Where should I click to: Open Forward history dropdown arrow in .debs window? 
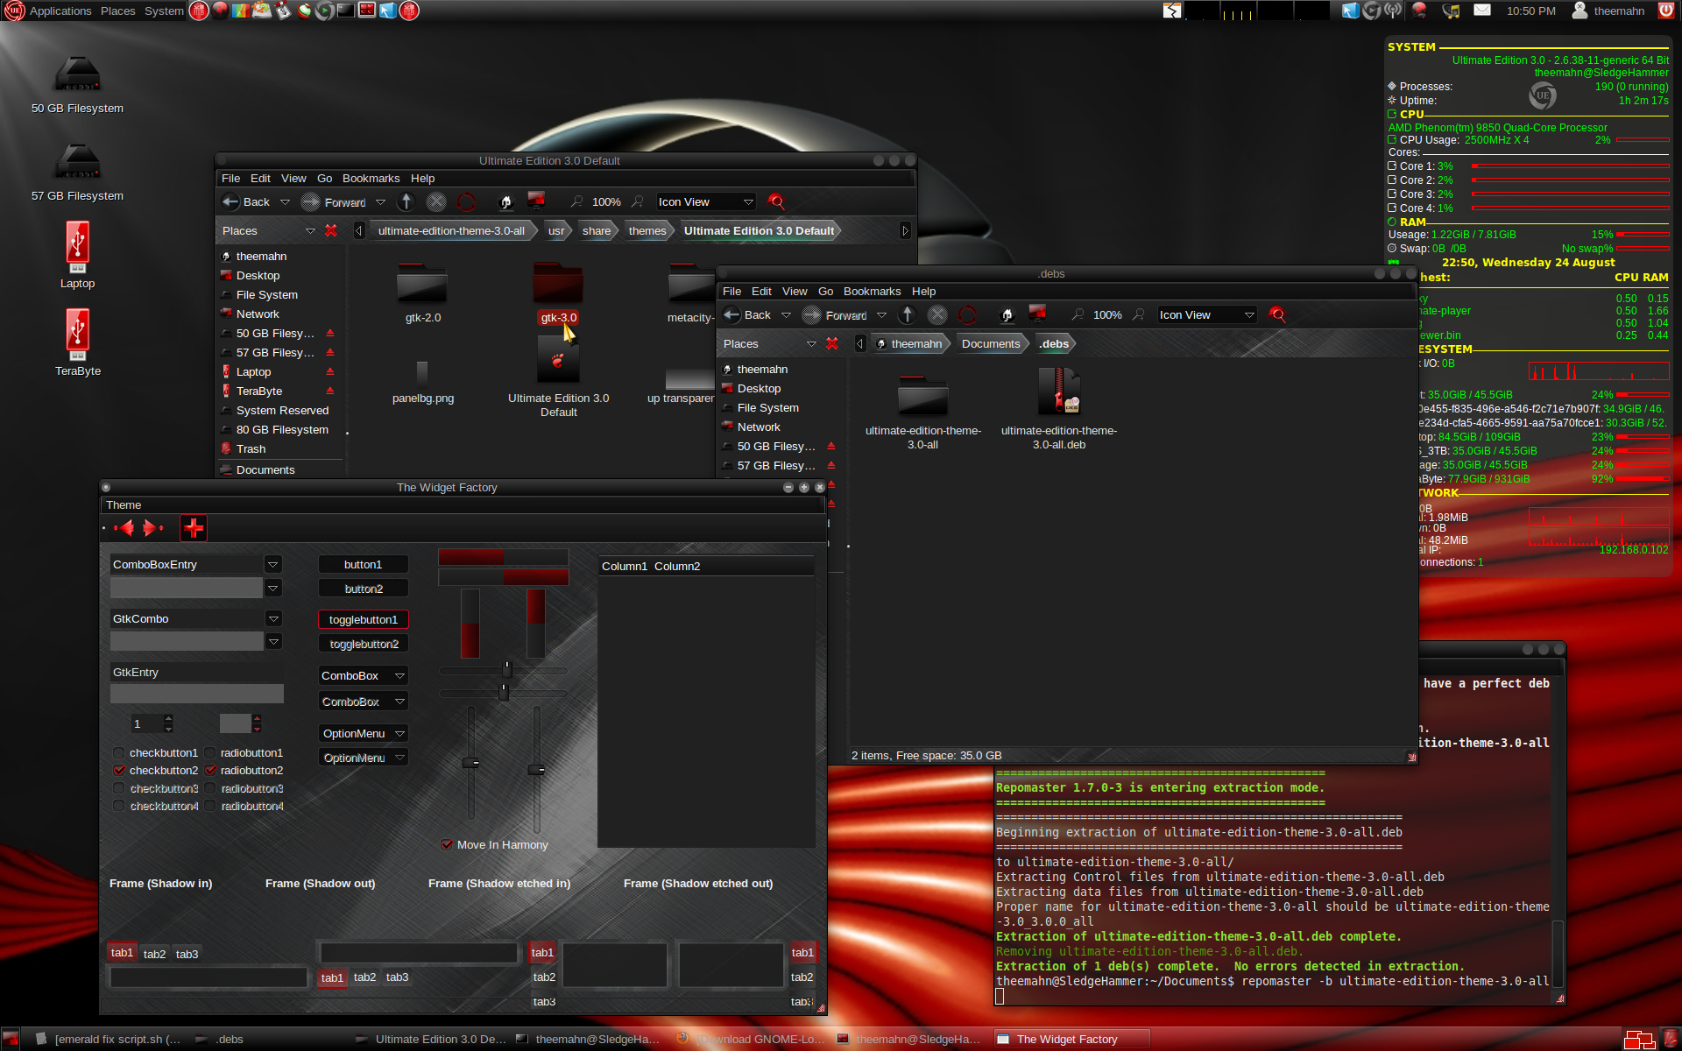tap(881, 315)
